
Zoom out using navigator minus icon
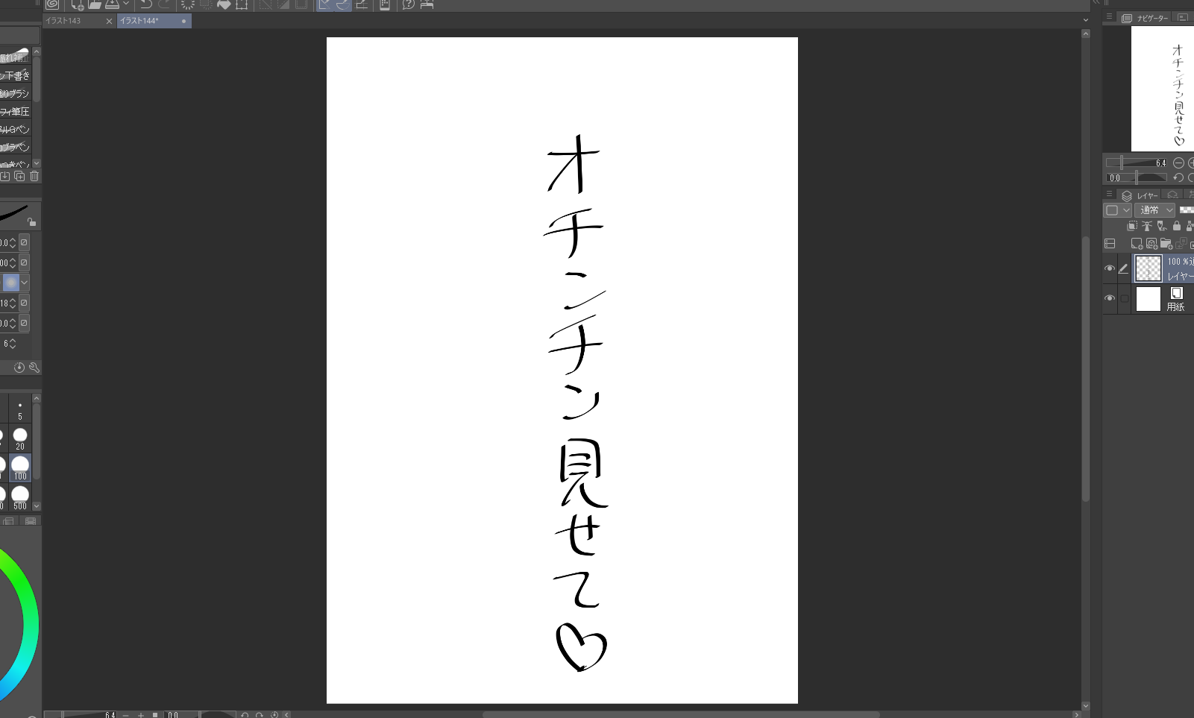point(1178,163)
